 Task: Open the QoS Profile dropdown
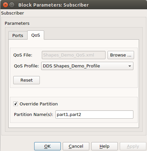(x=87, y=66)
